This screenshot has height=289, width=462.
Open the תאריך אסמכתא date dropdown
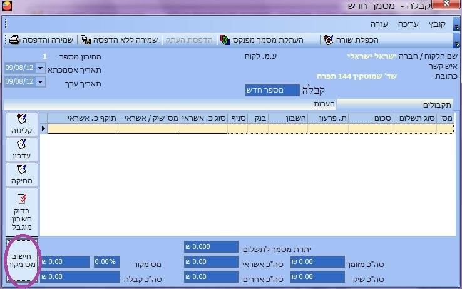40,68
